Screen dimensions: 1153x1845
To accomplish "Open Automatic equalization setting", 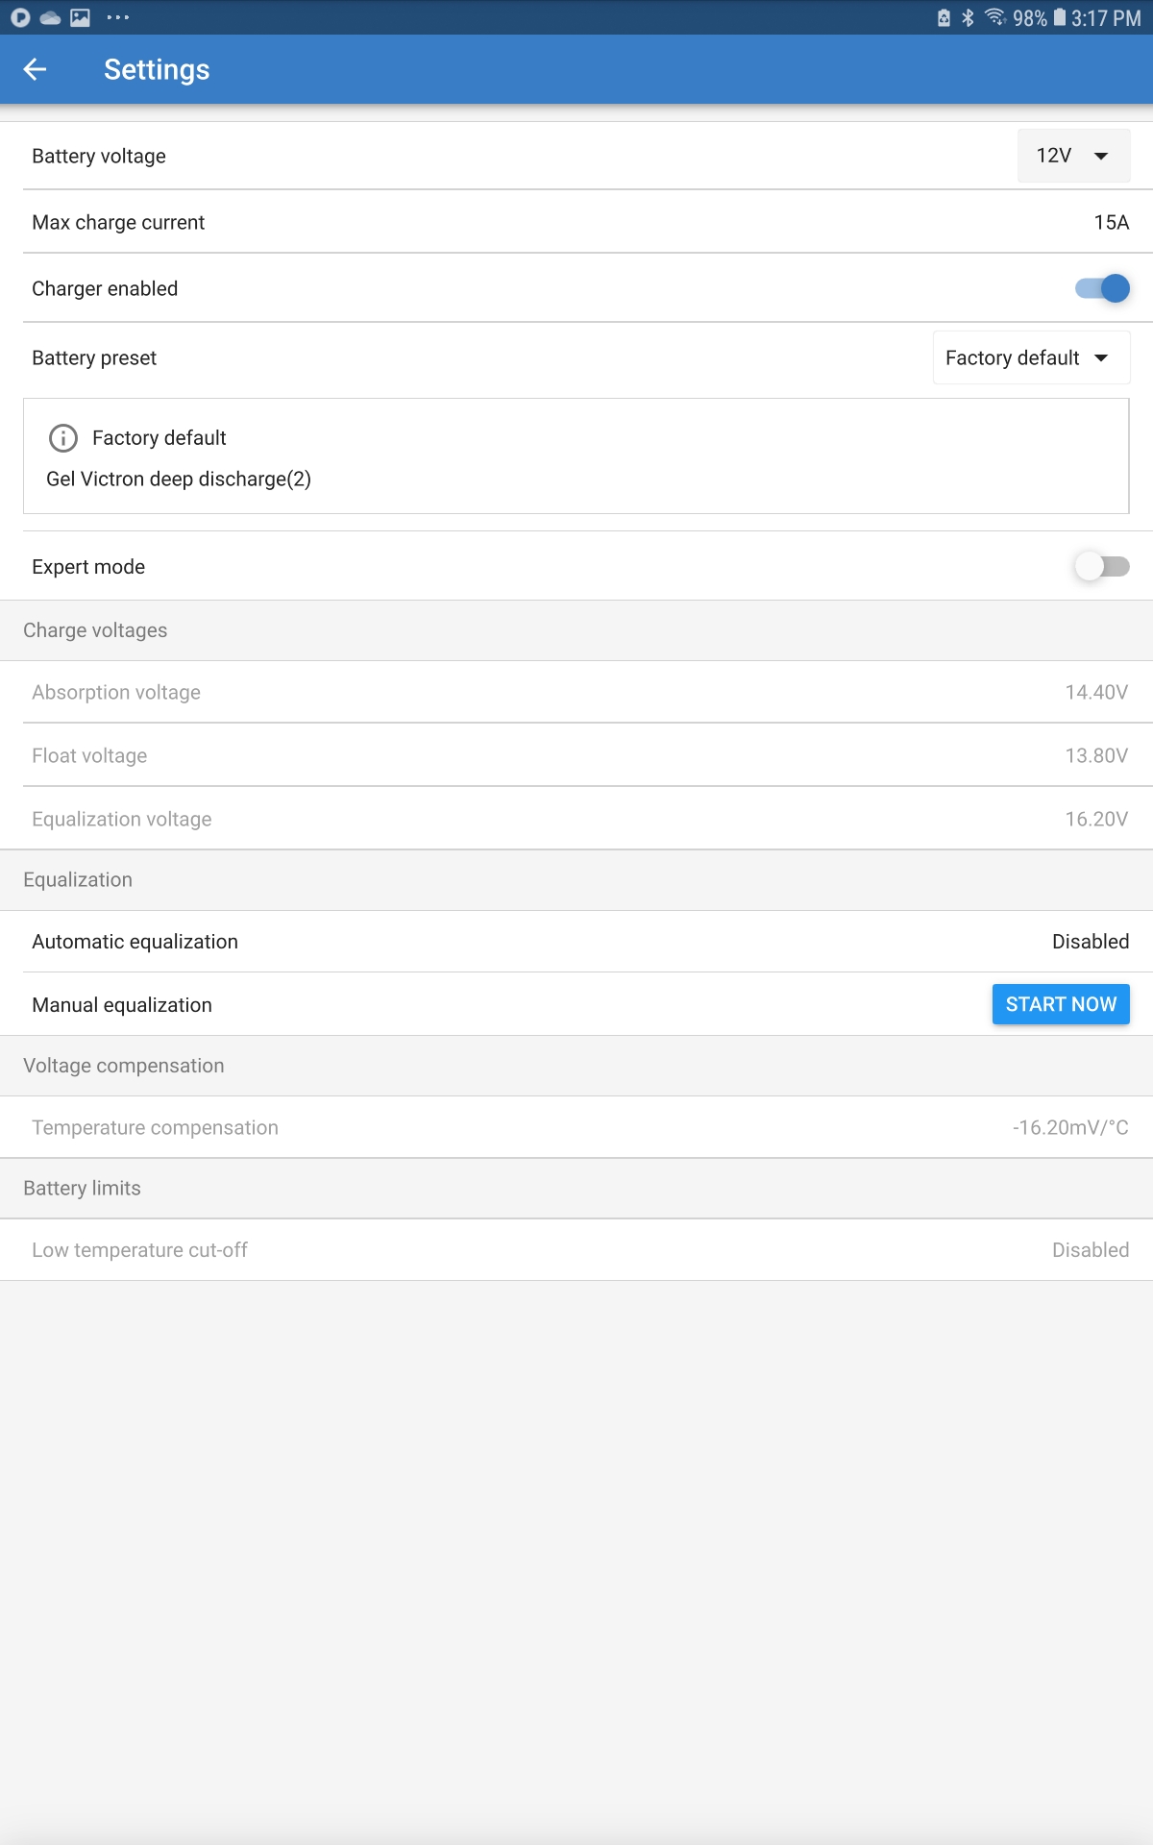I will [x=576, y=942].
